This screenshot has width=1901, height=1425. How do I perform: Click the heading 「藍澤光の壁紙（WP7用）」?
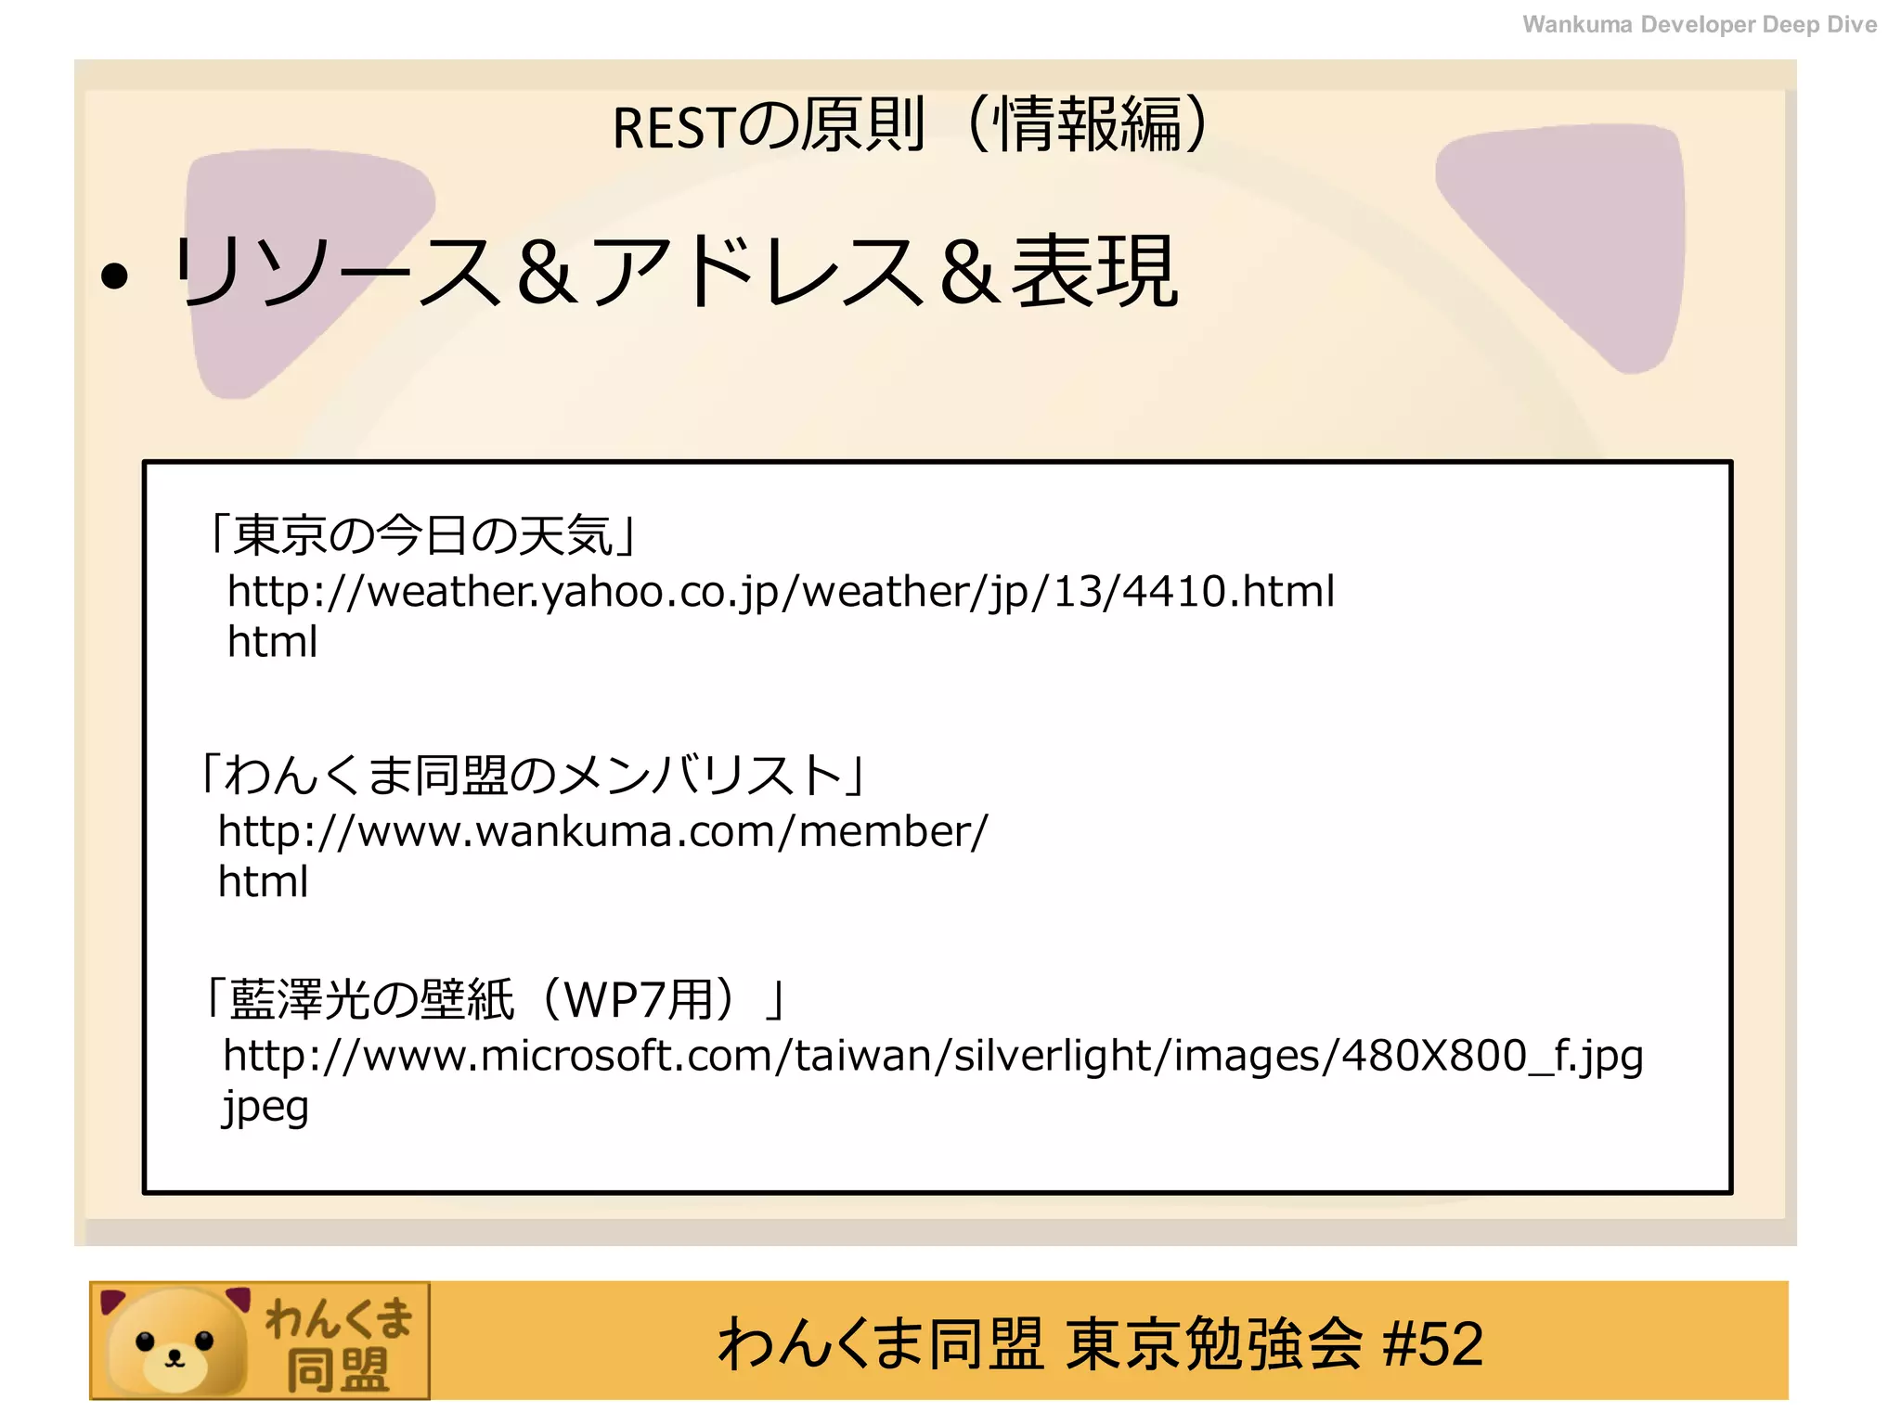coord(496,999)
